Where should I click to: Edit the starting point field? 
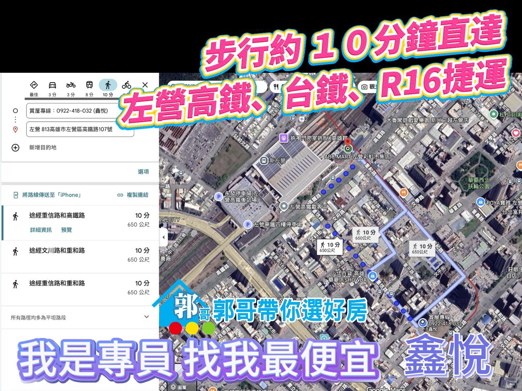pos(72,111)
